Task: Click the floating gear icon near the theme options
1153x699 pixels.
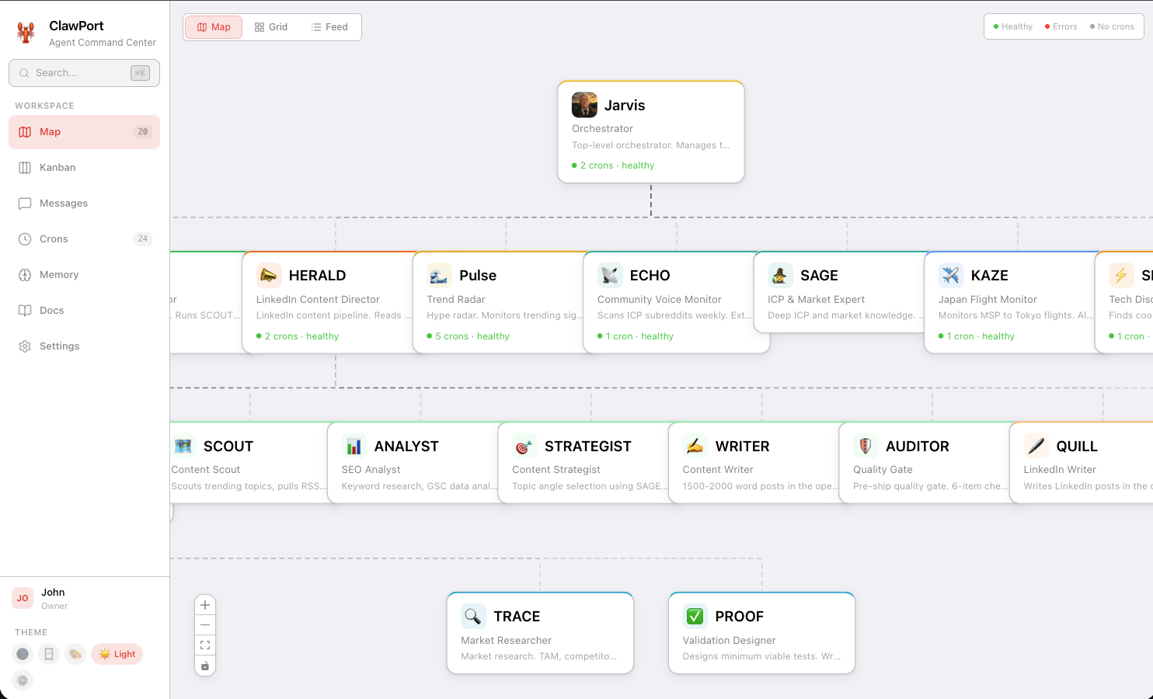Action: [22, 680]
